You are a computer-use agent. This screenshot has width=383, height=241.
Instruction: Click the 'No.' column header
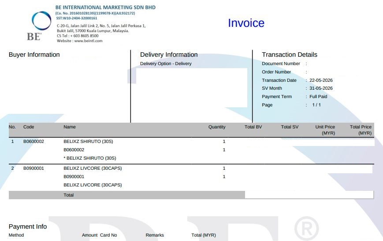point(12,127)
